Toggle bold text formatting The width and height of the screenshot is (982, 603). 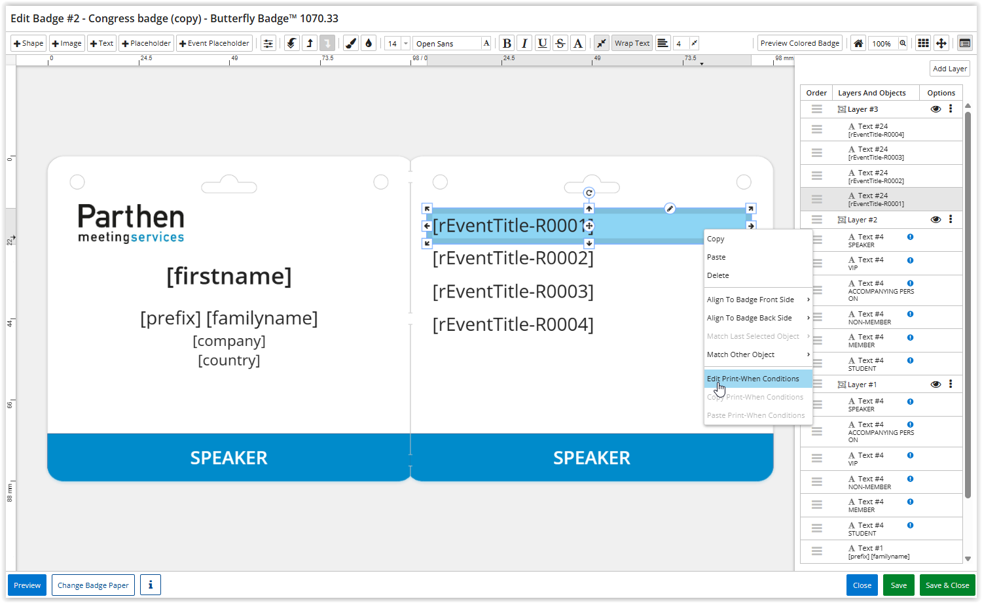click(x=507, y=43)
